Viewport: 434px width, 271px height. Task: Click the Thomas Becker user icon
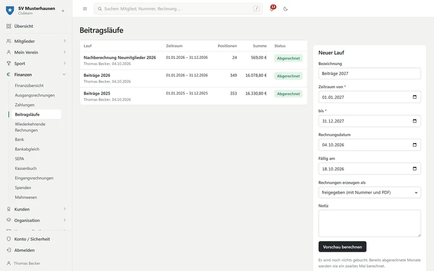[x=9, y=263]
